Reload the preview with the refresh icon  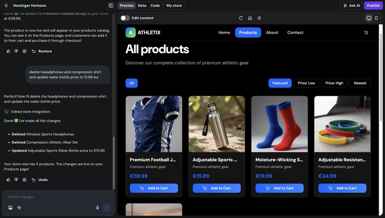(241, 18)
